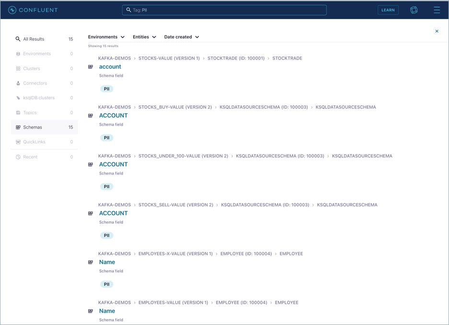Select All Results in the sidebar
This screenshot has width=449, height=325.
pos(34,39)
